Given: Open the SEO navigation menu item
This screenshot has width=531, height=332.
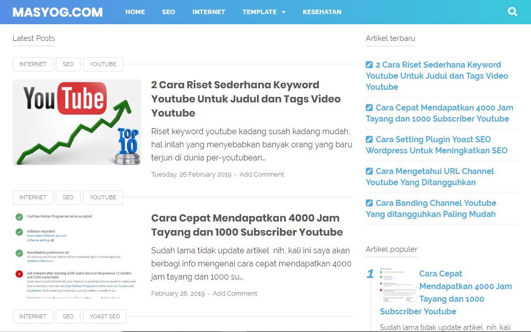Looking at the screenshot, I should [168, 12].
